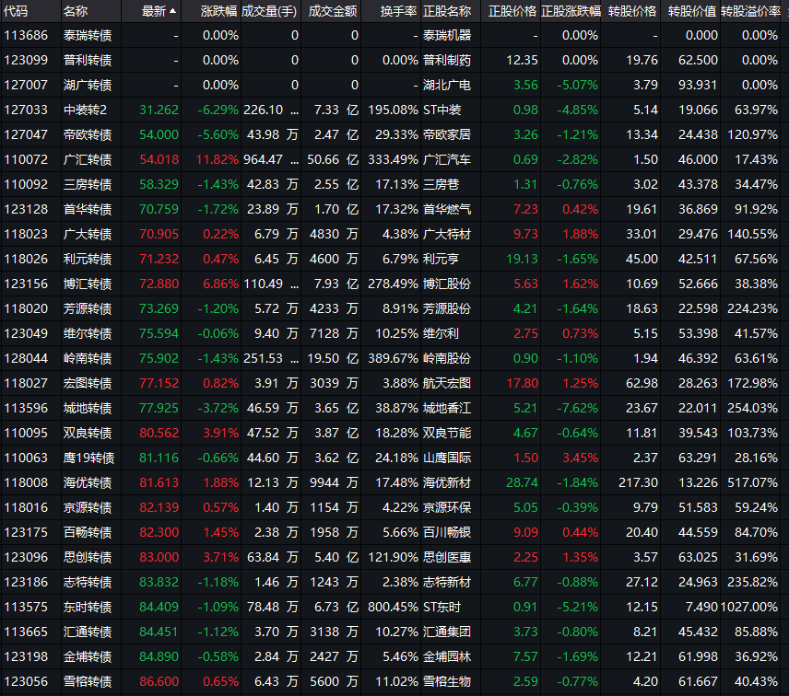
Task: Select bond name 志特转债
Action: (x=88, y=583)
